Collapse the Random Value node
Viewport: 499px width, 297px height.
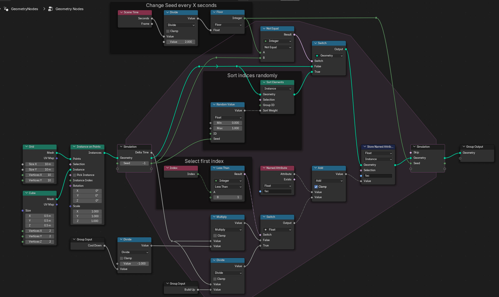(x=214, y=105)
